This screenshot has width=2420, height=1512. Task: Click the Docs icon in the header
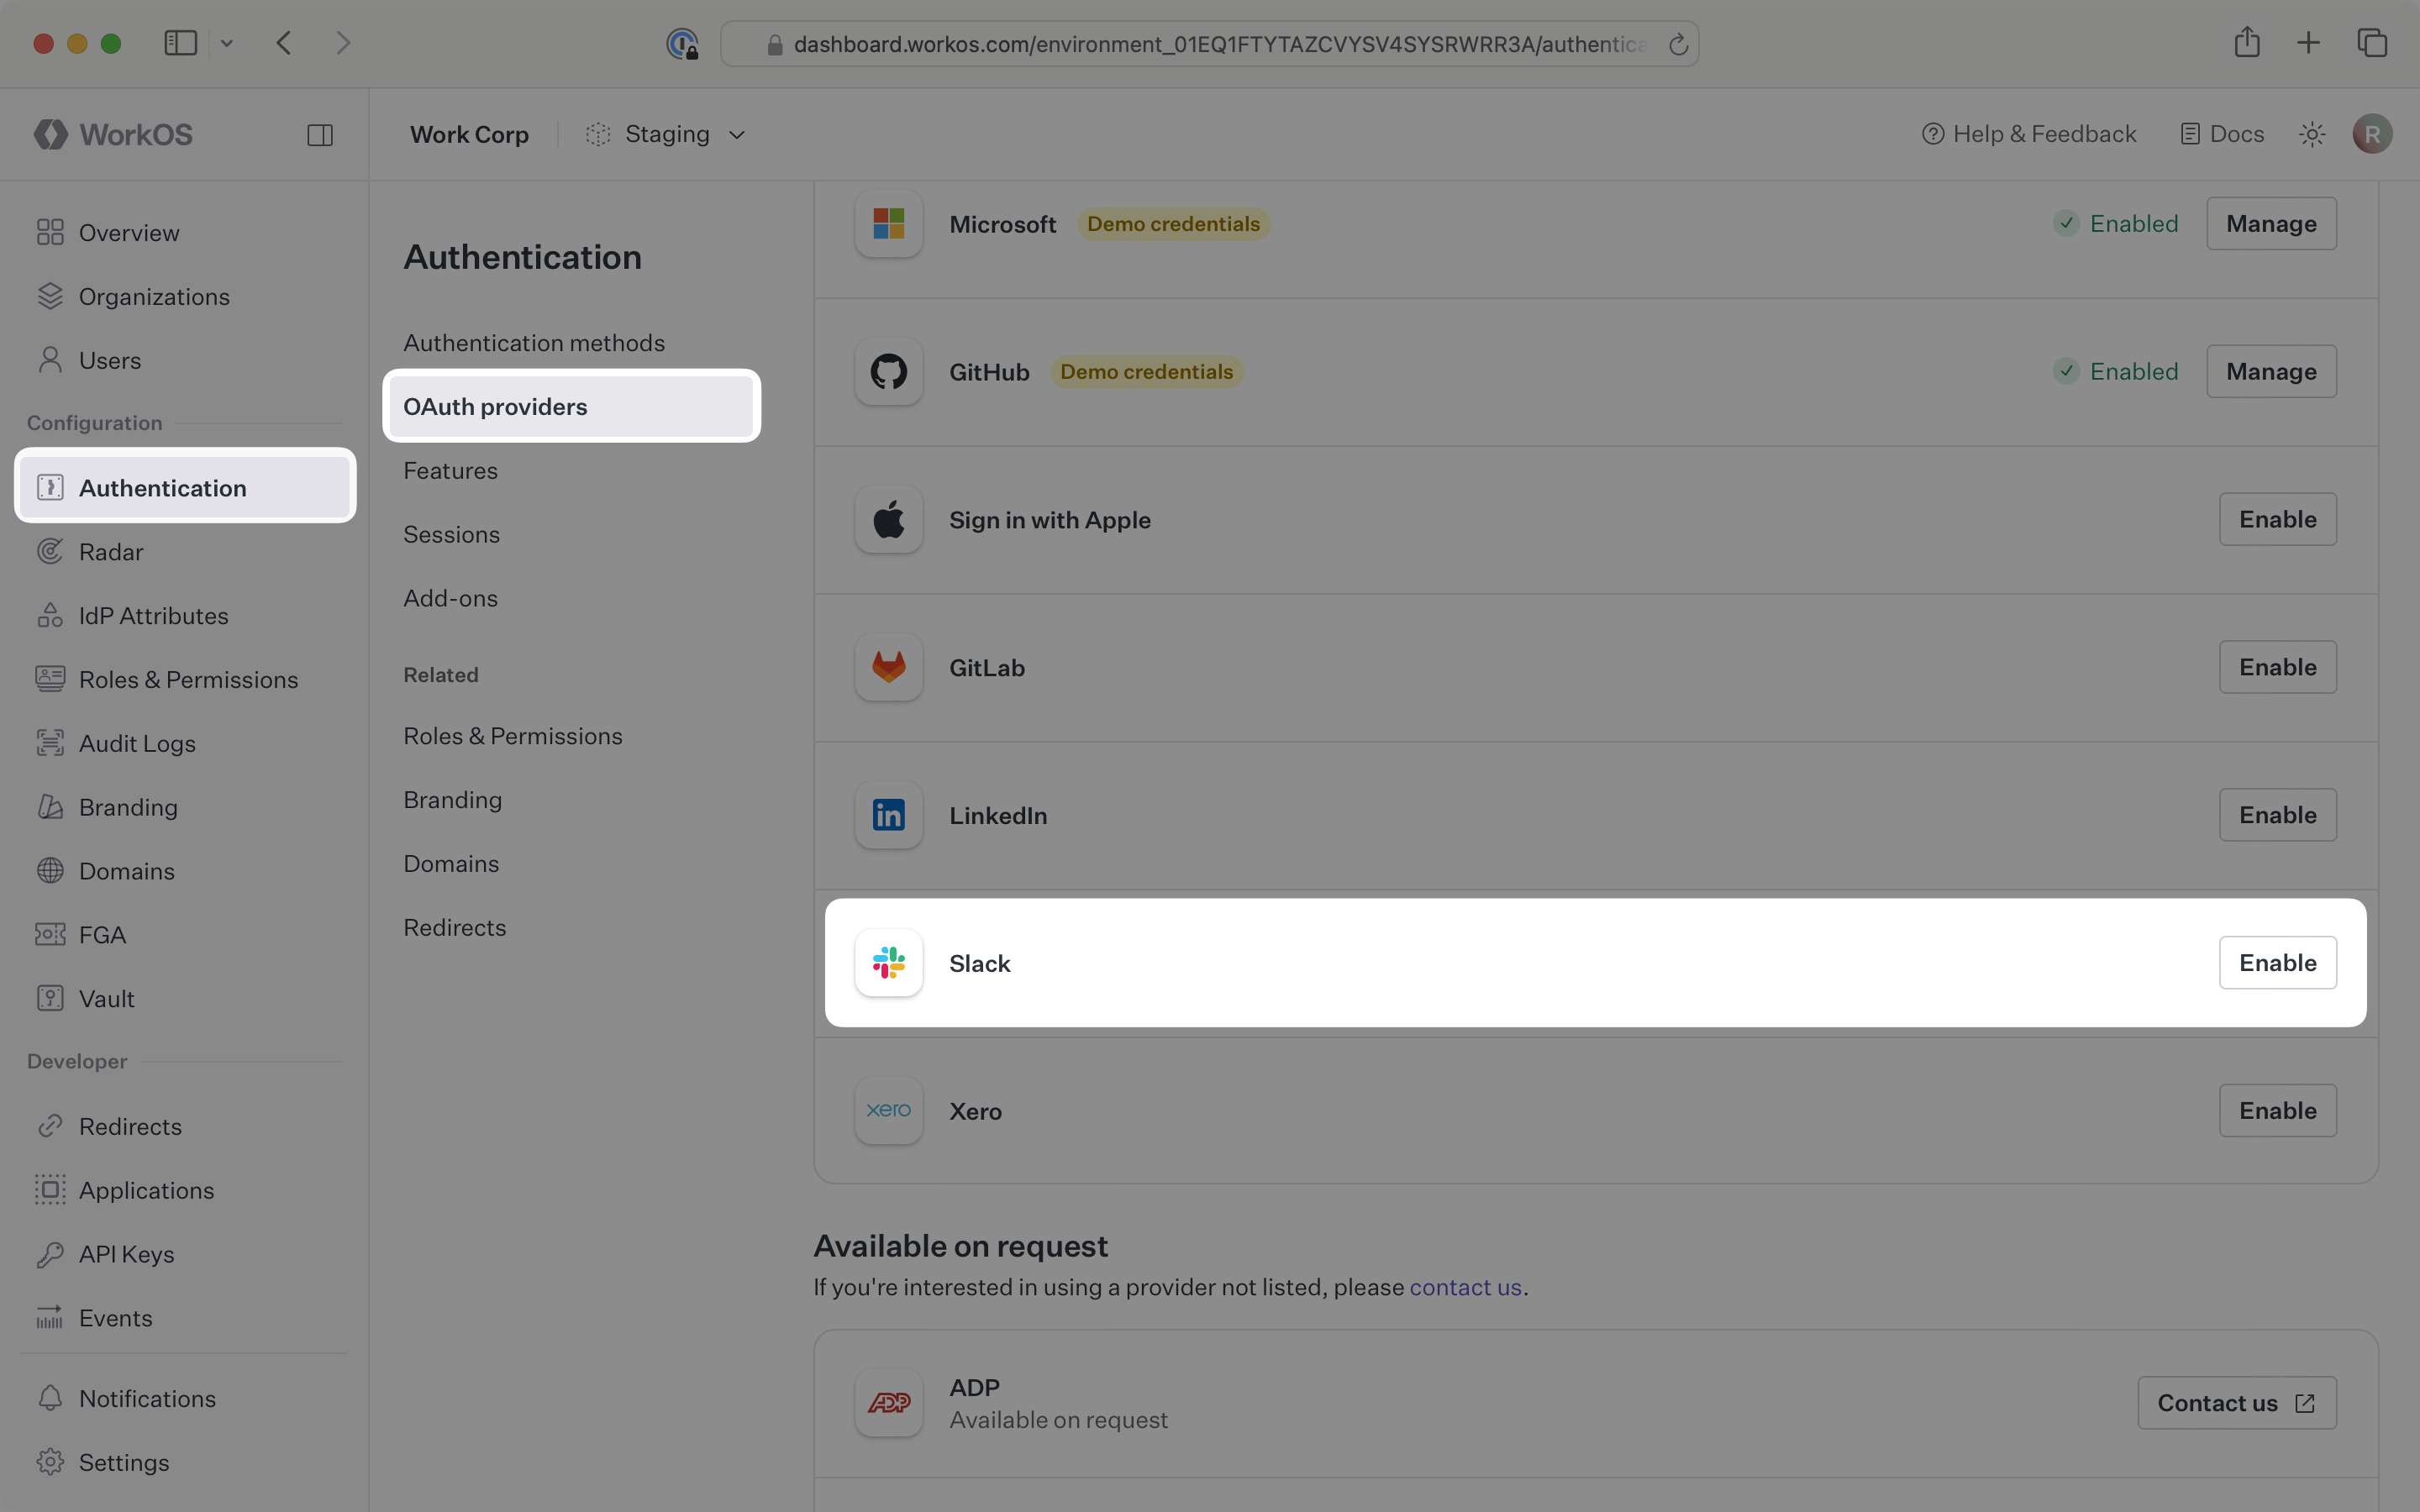pos(2190,133)
